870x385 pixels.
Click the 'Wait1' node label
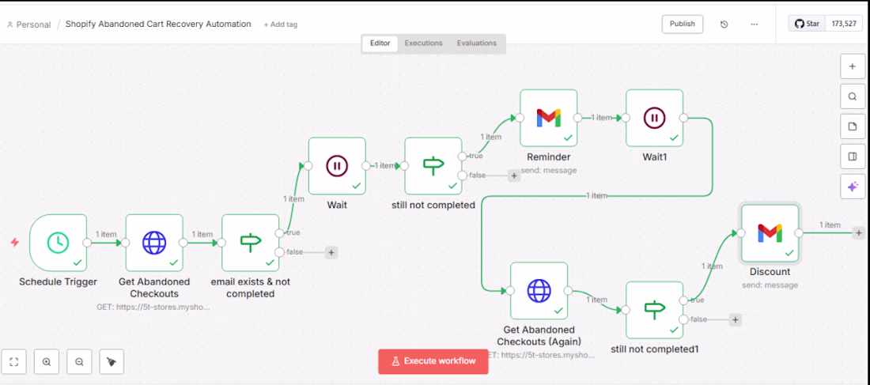655,157
